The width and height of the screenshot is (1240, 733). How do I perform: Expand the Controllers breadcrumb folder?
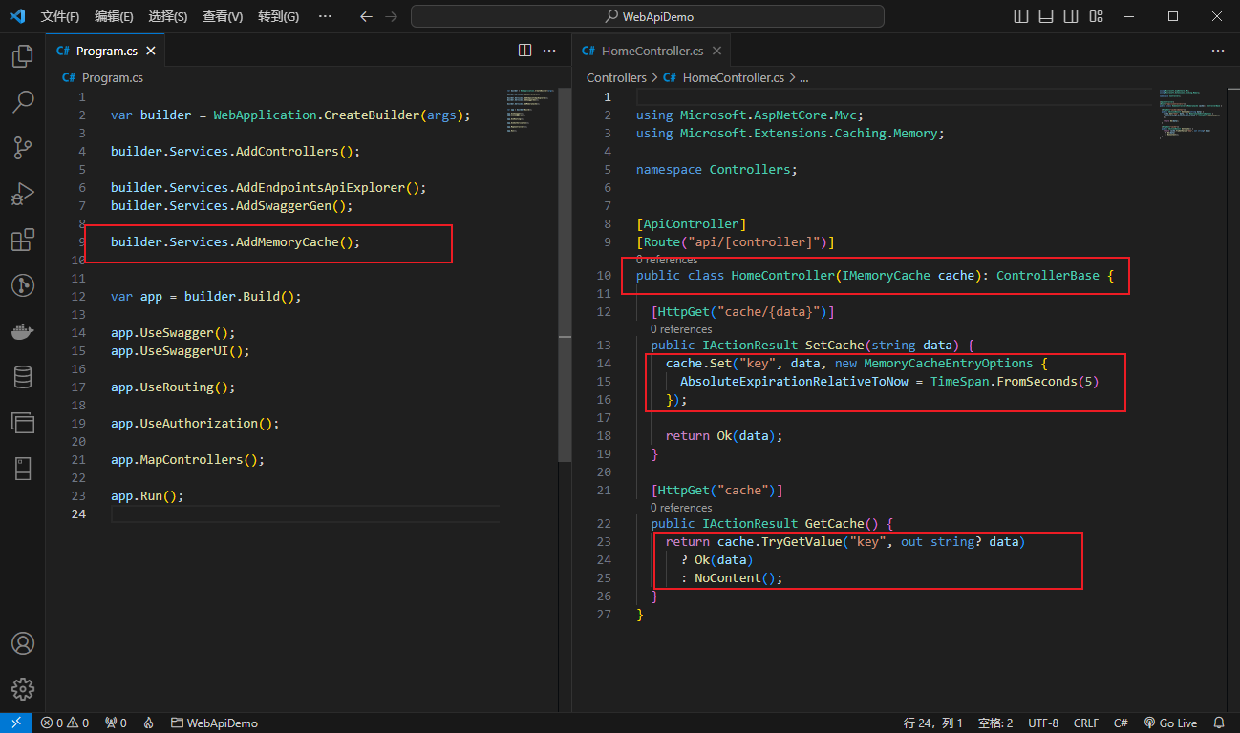[x=616, y=78]
